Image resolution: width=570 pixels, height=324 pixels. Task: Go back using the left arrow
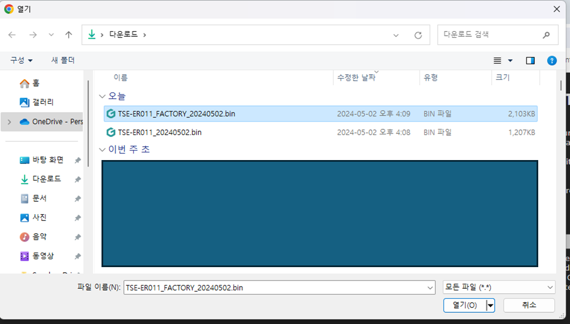coord(12,35)
